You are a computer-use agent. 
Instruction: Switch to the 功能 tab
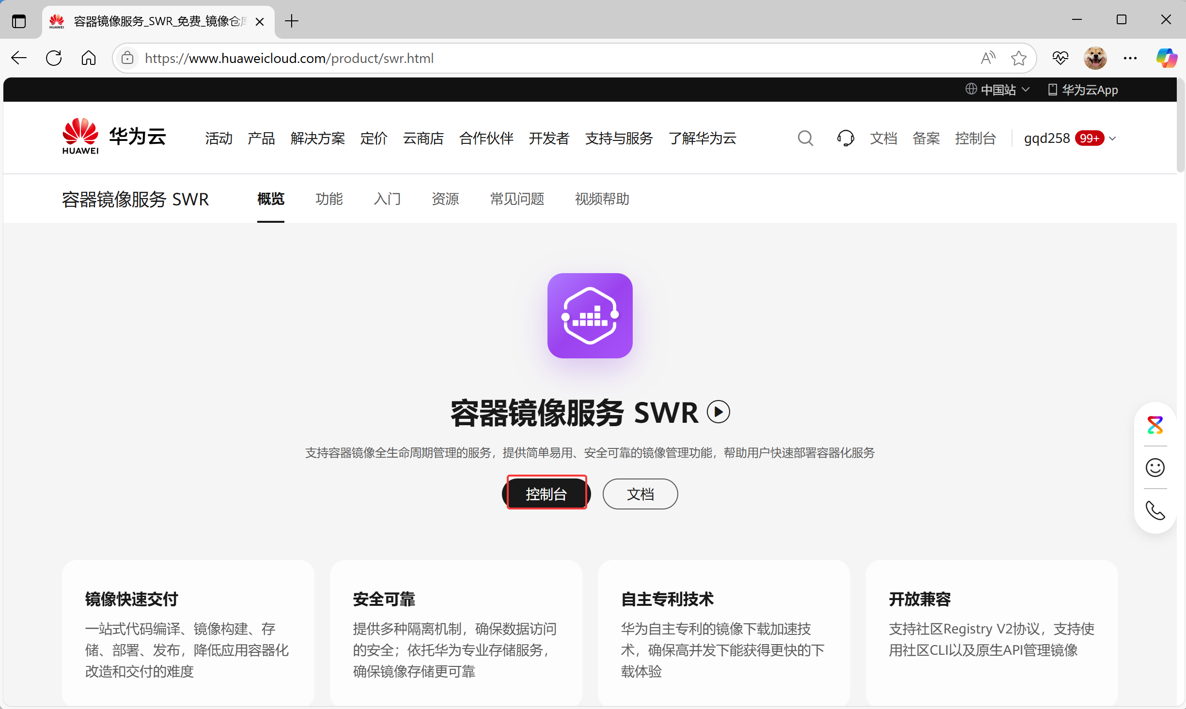(329, 199)
